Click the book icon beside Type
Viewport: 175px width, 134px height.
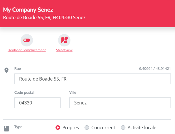7,128
